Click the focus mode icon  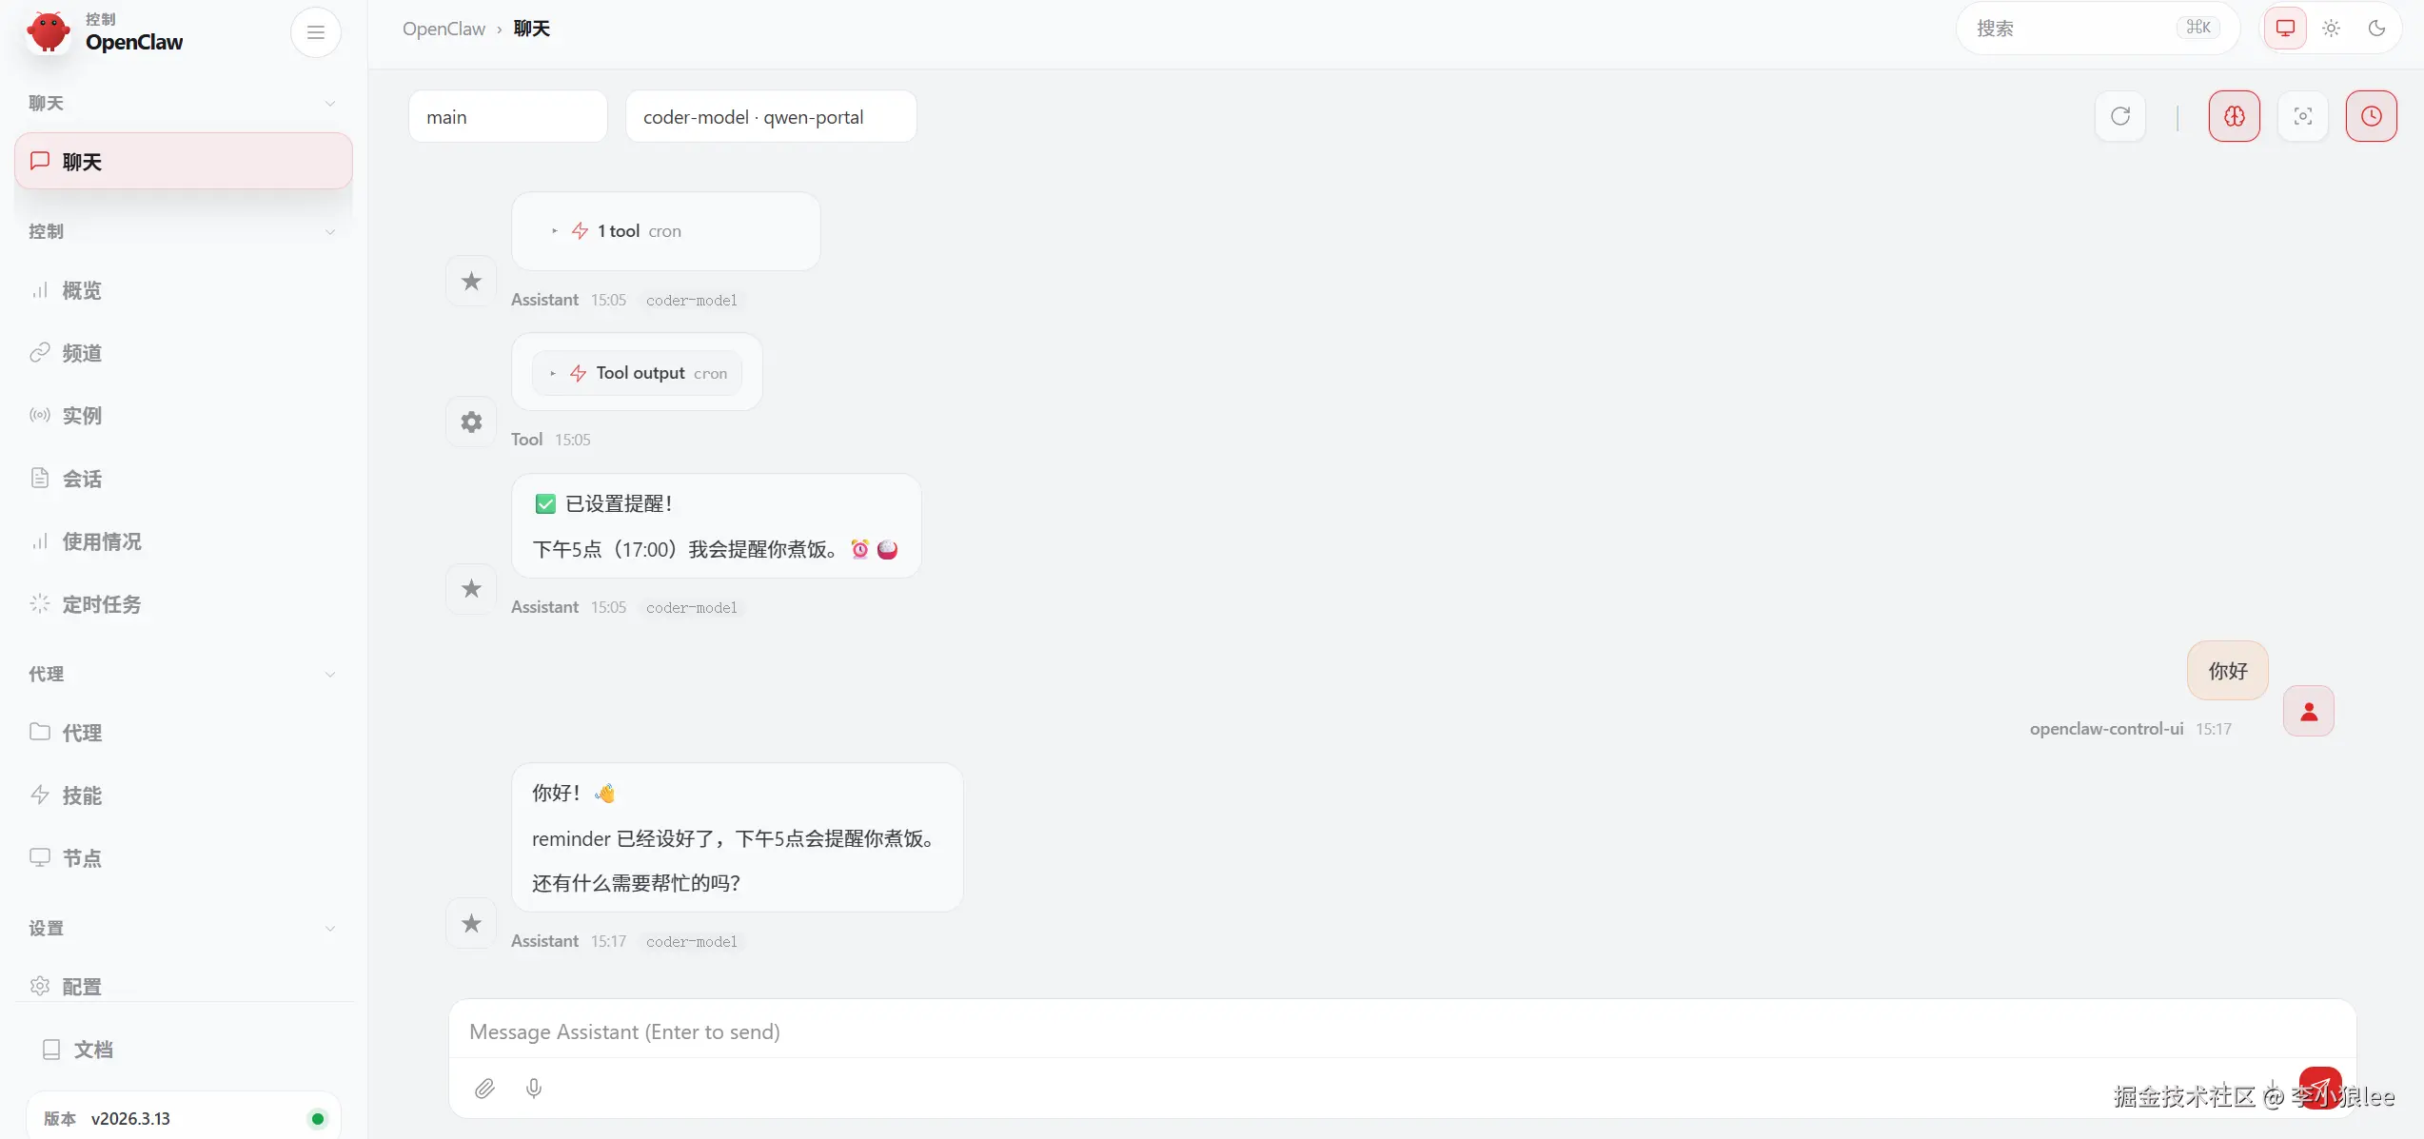2302,116
